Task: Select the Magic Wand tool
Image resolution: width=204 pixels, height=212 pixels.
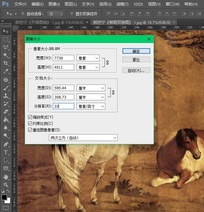Action: (6, 55)
